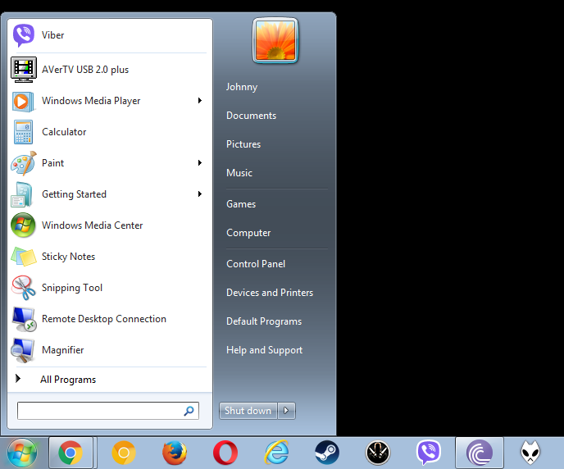
Task: Open the Getting Started icon
Action: 22,194
